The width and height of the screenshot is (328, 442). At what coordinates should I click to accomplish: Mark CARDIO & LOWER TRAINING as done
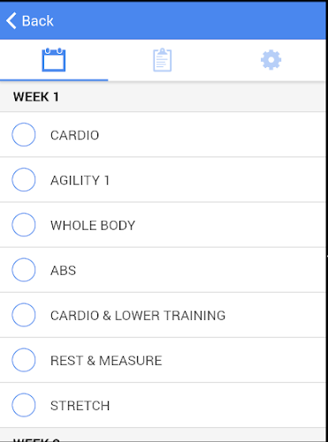coord(24,315)
